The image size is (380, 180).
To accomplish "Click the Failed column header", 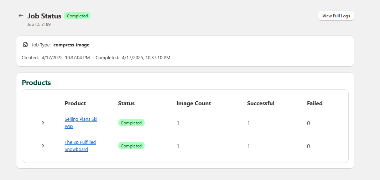I will tap(314, 103).
